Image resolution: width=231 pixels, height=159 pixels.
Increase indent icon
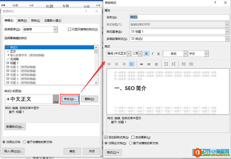click(191, 64)
